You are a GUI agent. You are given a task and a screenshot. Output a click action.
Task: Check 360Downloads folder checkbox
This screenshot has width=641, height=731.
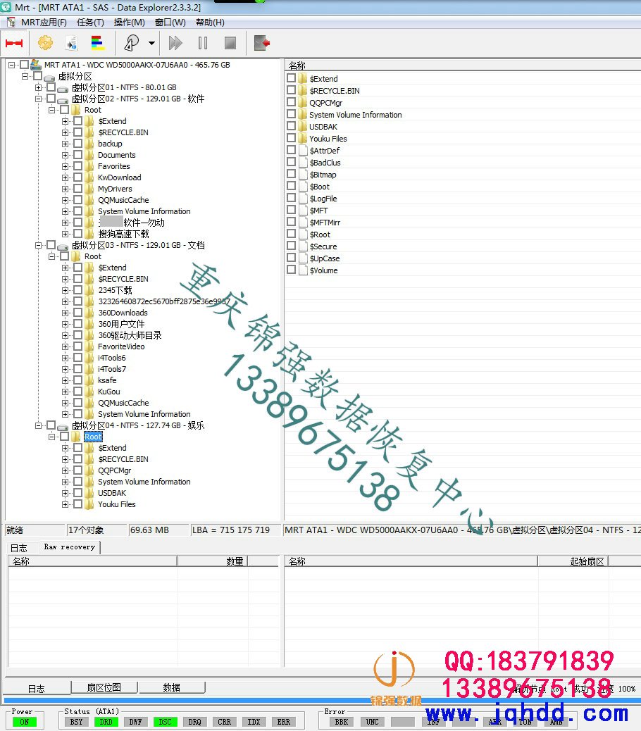pos(78,313)
